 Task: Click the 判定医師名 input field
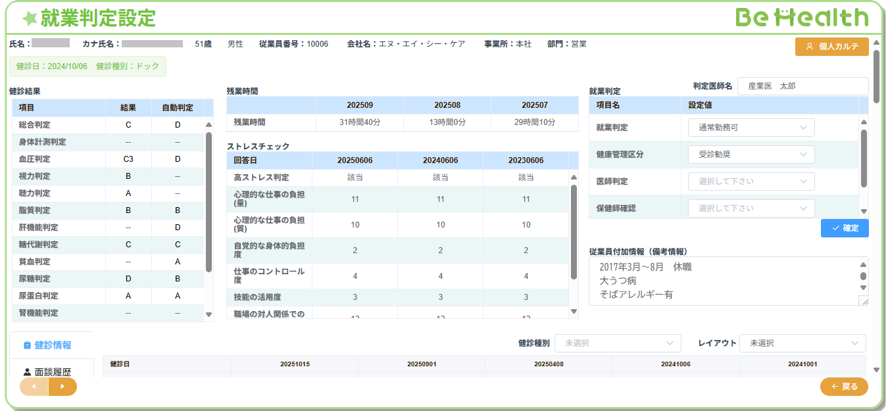pyautogui.click(x=802, y=86)
